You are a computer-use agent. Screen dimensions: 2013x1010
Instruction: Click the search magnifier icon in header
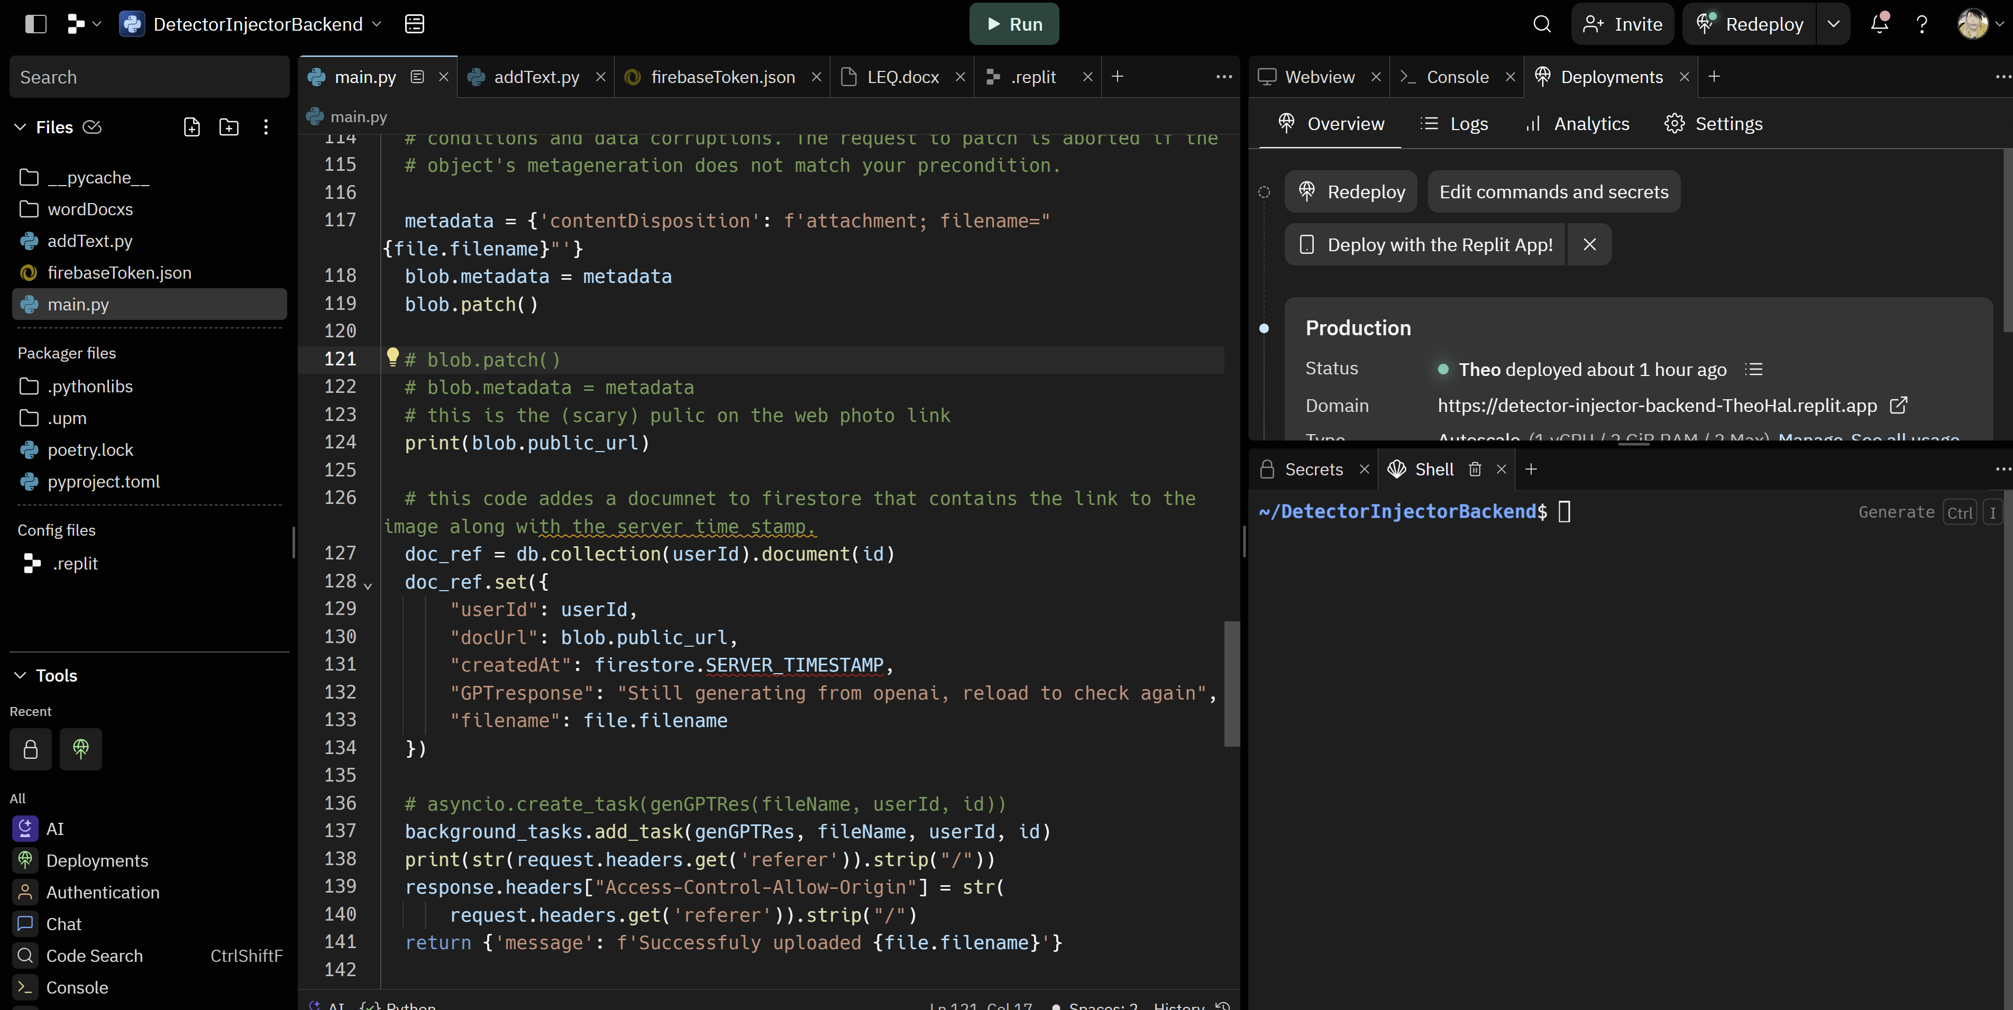pyautogui.click(x=1541, y=24)
